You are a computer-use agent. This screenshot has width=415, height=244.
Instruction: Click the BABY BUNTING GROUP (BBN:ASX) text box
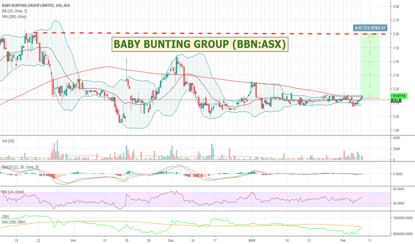(x=200, y=44)
